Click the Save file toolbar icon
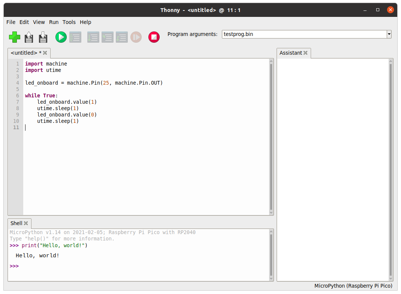The width and height of the screenshot is (401, 294). pos(43,37)
